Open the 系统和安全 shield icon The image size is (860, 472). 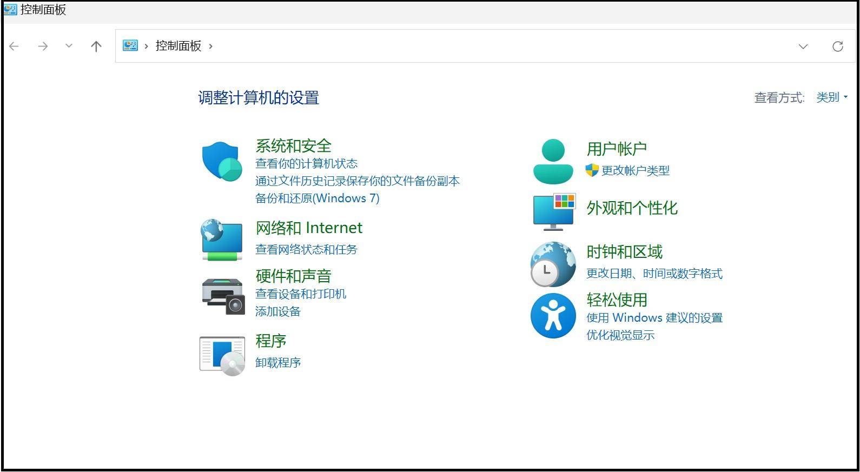222,161
